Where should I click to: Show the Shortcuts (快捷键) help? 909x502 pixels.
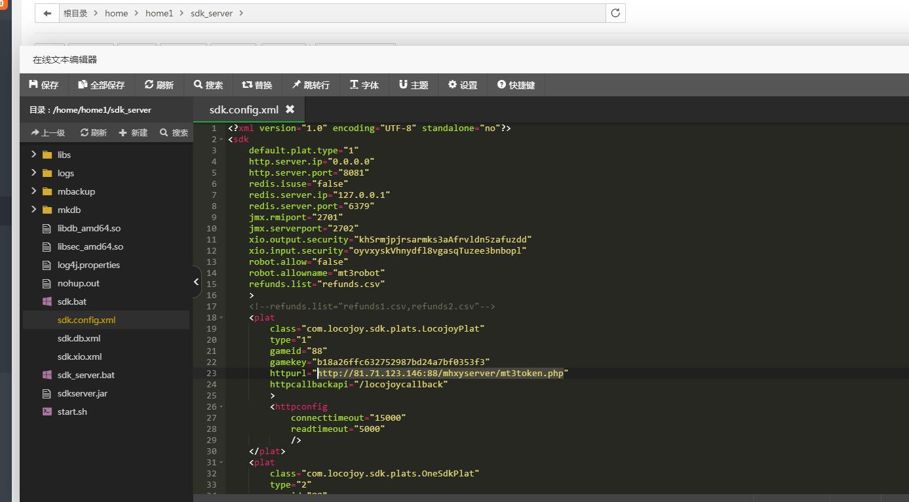pyautogui.click(x=516, y=85)
